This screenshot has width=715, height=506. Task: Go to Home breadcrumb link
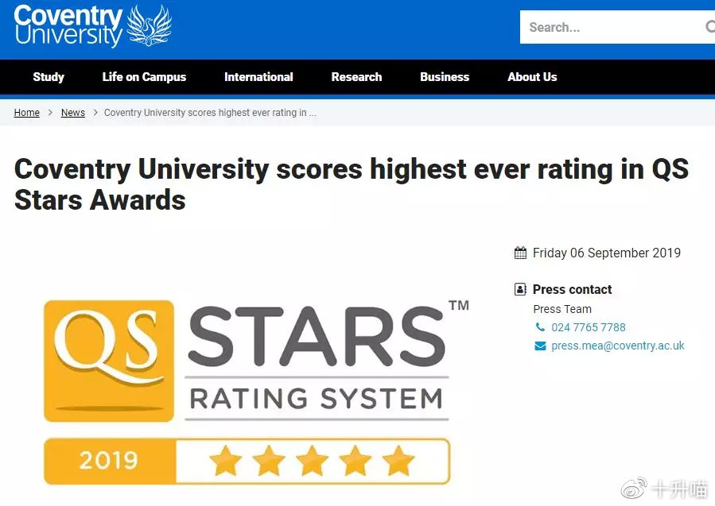(x=27, y=113)
